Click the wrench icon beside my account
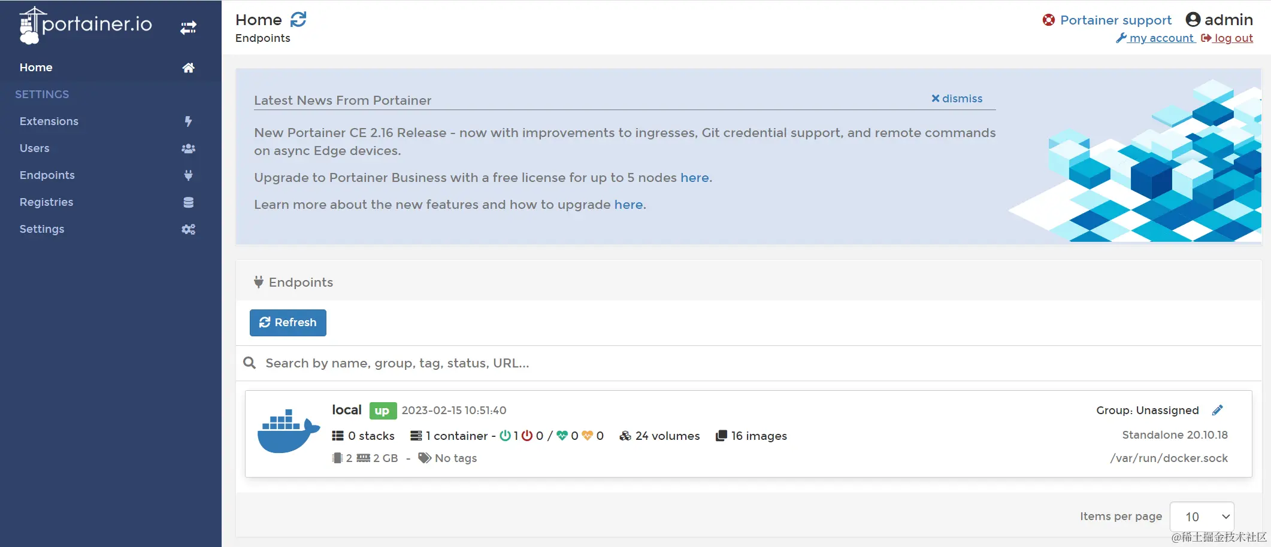Image resolution: width=1271 pixels, height=547 pixels. 1121,38
